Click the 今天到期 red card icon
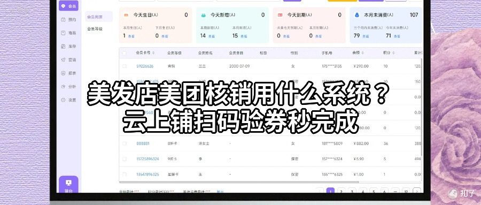The width and height of the screenshot is (481, 205). pyautogui.click(x=280, y=15)
